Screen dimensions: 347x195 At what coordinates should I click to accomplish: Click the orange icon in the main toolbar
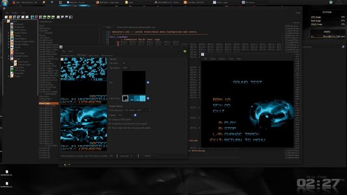(10, 17)
